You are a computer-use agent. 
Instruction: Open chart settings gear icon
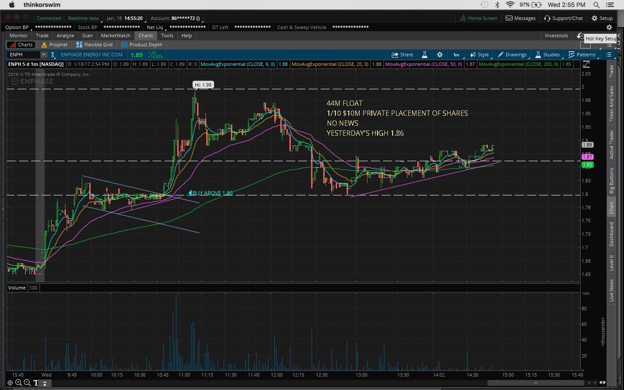coord(439,55)
